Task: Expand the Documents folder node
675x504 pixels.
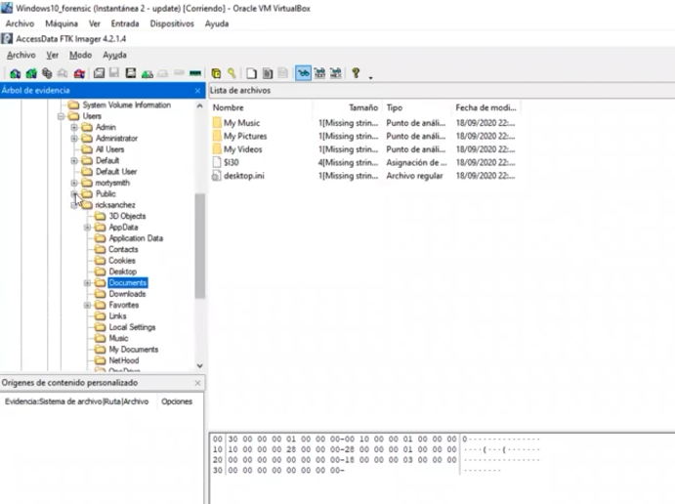Action: pyautogui.click(x=87, y=283)
